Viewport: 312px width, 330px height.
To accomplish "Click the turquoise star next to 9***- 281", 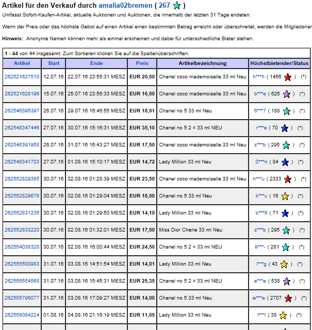I will coord(286,247).
